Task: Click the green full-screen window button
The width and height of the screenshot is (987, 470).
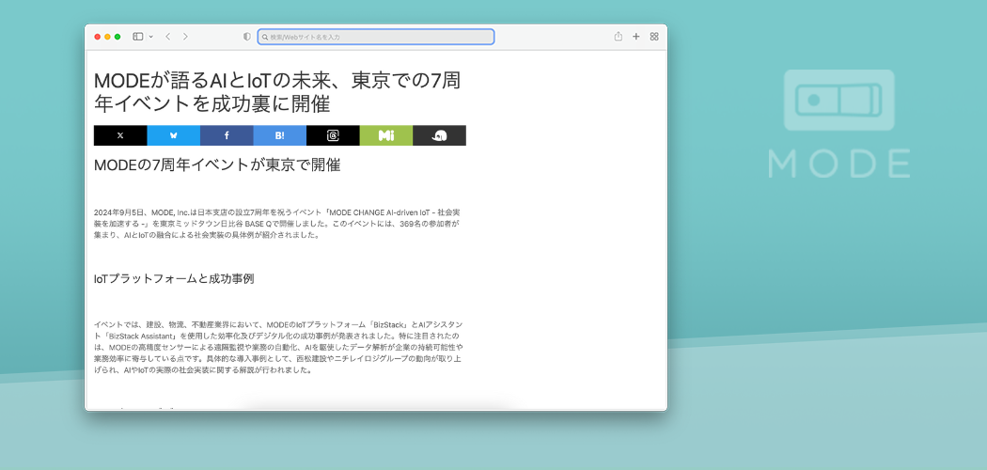Action: click(x=117, y=37)
